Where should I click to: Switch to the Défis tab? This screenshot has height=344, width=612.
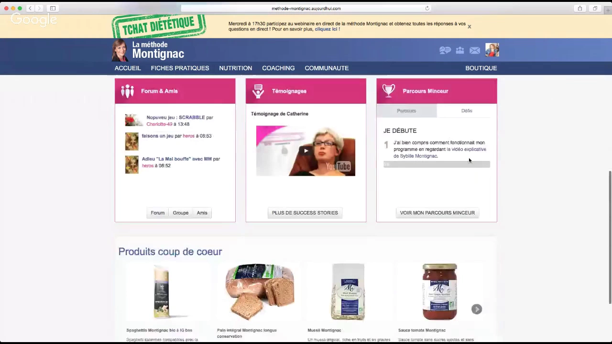(467, 111)
